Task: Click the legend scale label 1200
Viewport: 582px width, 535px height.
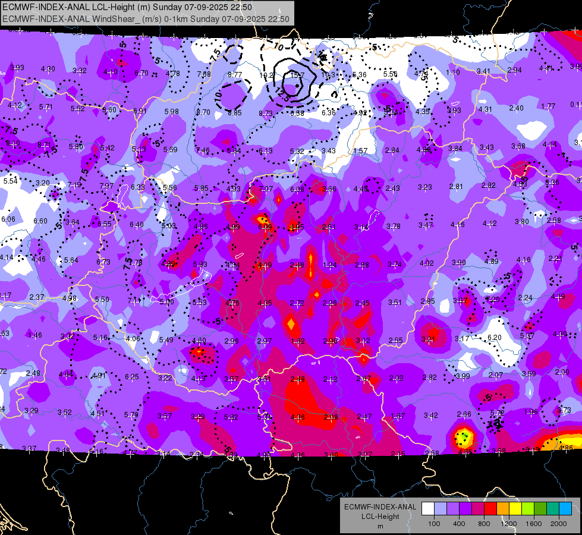Action: coord(508,524)
